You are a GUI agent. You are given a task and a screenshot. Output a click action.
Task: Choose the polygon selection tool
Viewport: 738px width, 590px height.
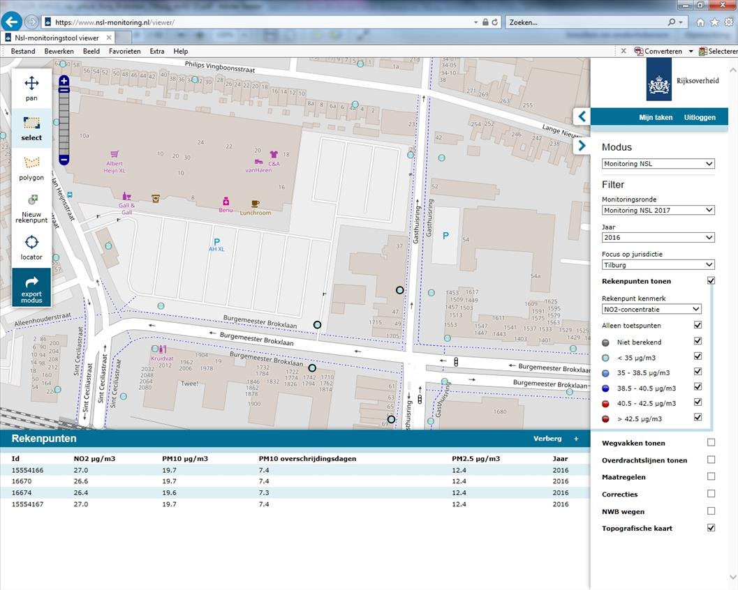[x=31, y=168]
